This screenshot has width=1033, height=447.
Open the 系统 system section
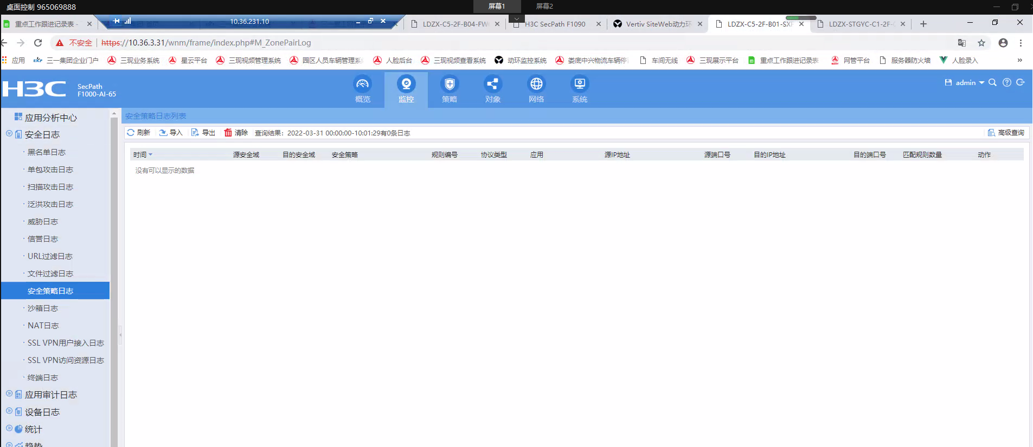point(580,89)
